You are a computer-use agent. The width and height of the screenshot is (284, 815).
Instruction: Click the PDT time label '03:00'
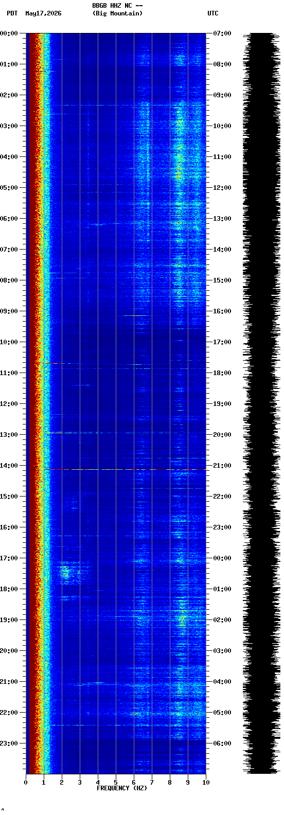click(9, 126)
